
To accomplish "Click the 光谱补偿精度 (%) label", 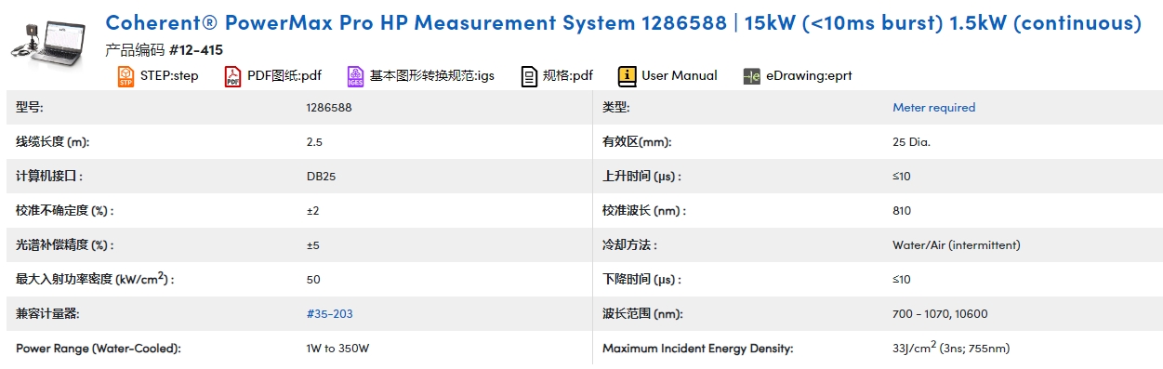I will point(65,245).
